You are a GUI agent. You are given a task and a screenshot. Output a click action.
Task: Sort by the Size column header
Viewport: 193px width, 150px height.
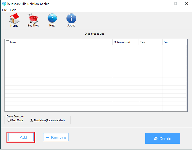[x=175, y=42]
